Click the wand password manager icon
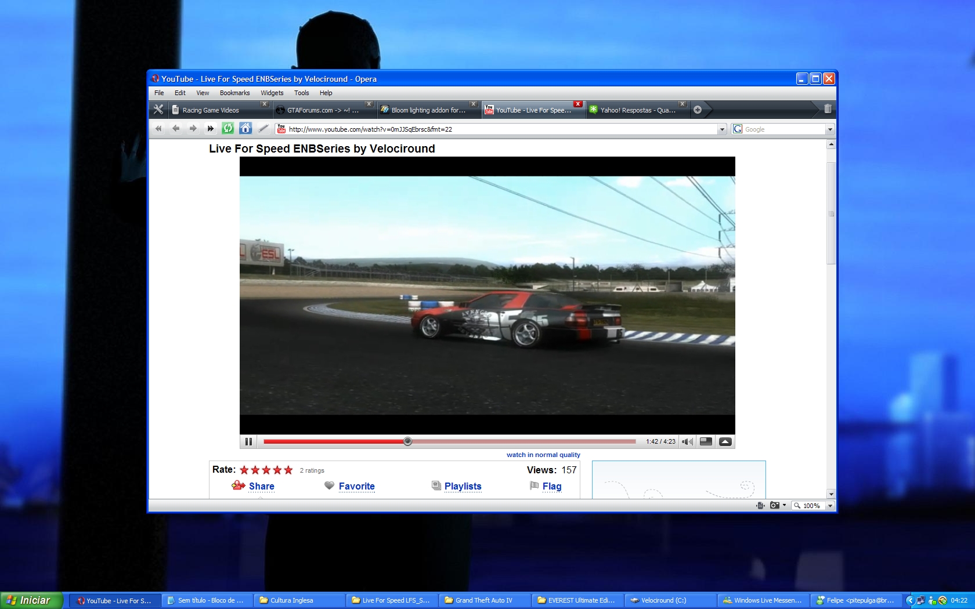The height and width of the screenshot is (609, 975). 263,128
